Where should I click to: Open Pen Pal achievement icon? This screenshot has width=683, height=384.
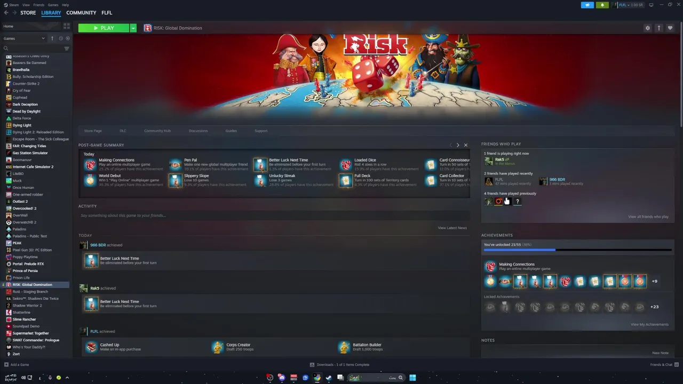tap(175, 164)
